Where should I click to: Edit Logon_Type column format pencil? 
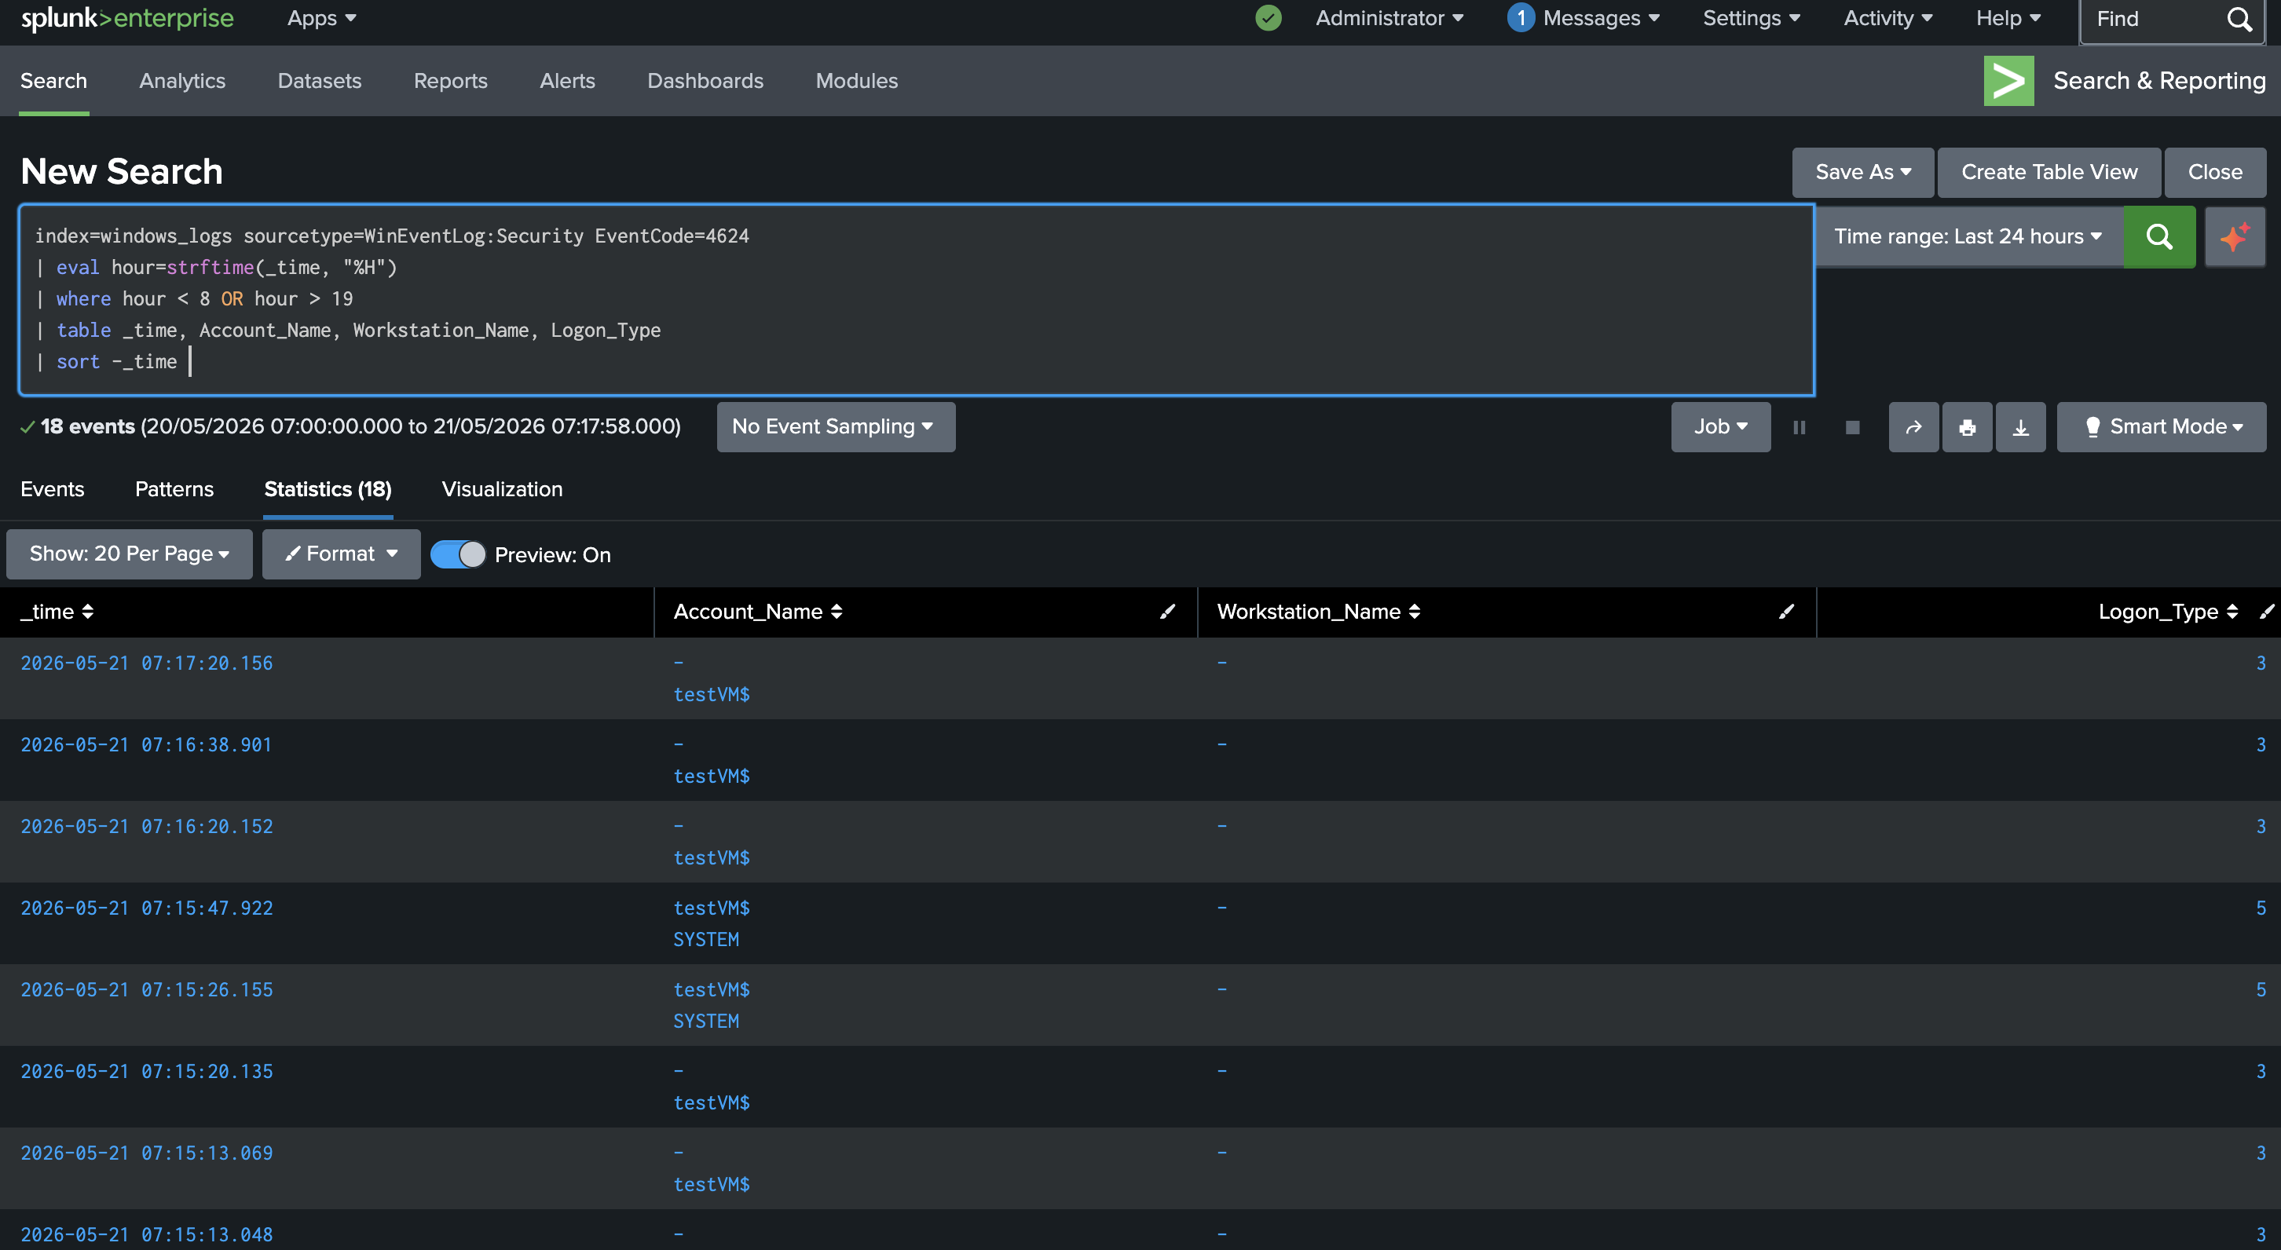point(2266,612)
